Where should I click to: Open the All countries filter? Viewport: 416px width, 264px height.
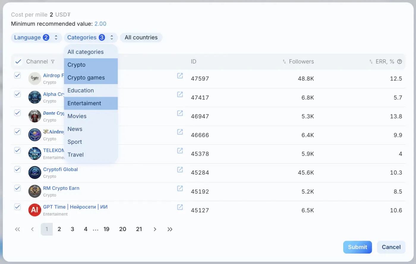pos(141,37)
